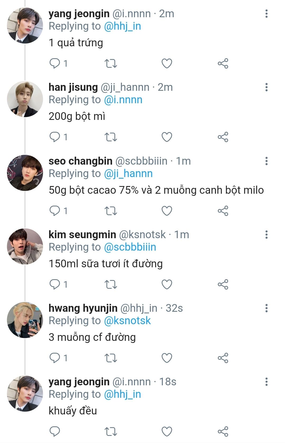This screenshot has width=285, height=443.
Task: Open the @ksnotsk mention link
Action: click(x=127, y=321)
